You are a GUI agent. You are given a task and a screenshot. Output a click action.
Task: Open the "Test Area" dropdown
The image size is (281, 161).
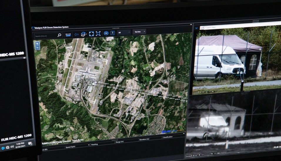click(139, 32)
